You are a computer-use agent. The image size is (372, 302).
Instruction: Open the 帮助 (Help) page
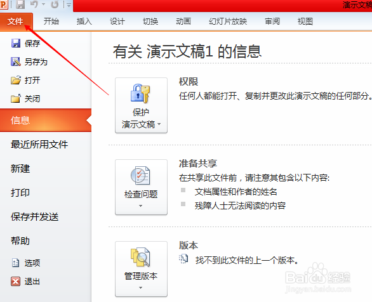coord(20,241)
